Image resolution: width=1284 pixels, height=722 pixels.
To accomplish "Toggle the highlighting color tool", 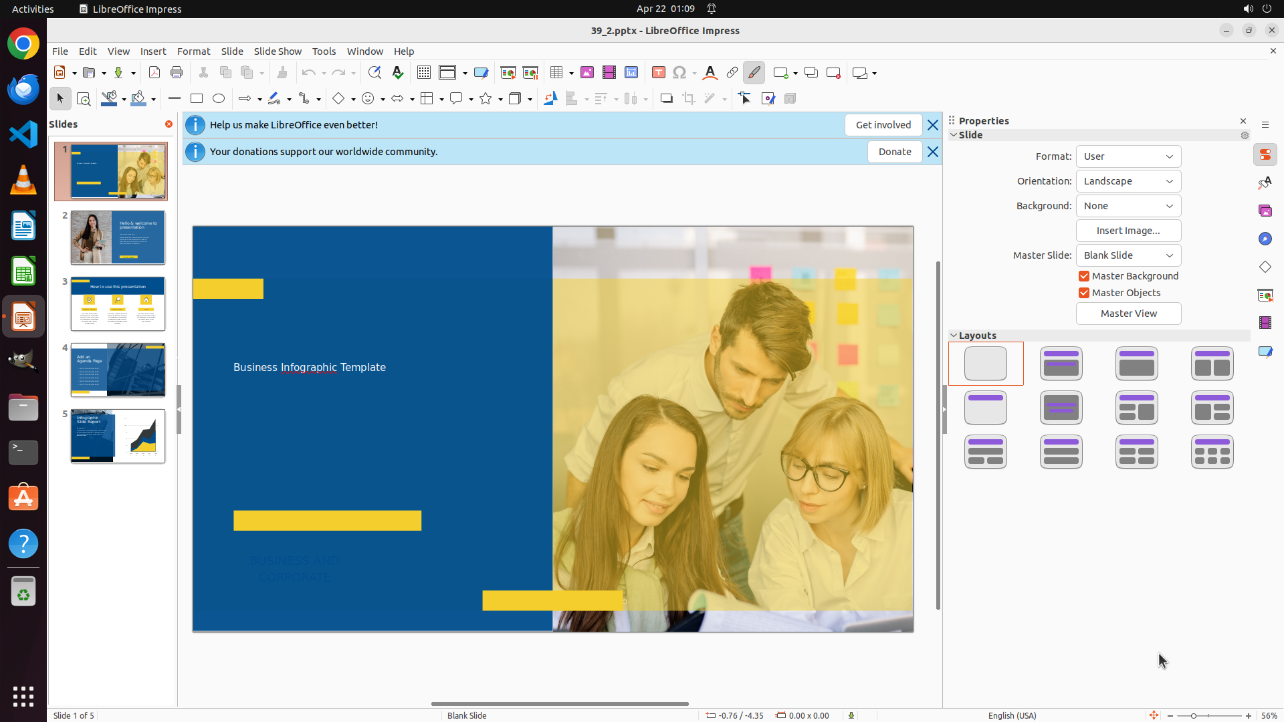I will 754,73.
